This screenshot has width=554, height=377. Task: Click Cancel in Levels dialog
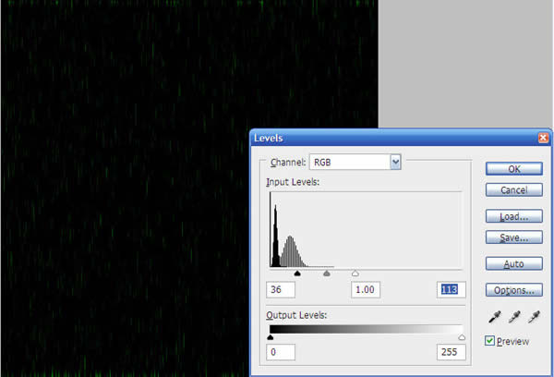click(x=513, y=190)
